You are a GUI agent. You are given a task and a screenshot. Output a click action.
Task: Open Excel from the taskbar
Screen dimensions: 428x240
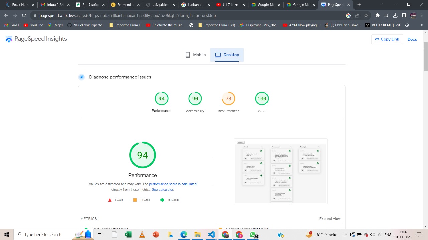[128, 235]
